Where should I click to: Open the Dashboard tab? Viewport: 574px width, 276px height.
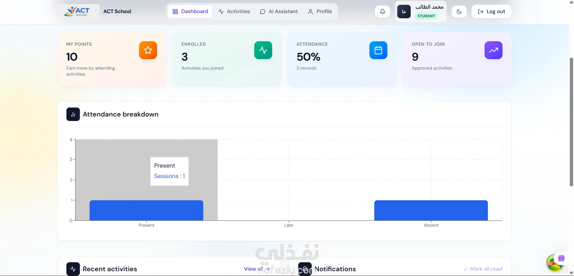[x=190, y=12]
